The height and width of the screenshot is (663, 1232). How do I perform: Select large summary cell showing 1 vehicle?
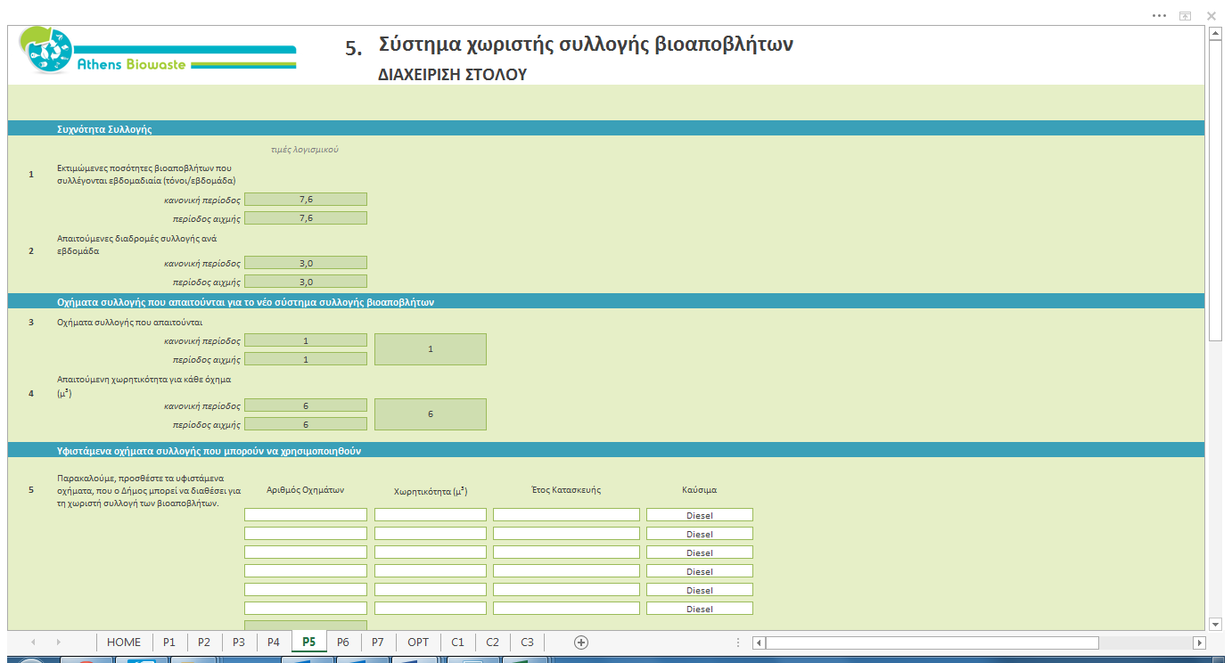(431, 349)
